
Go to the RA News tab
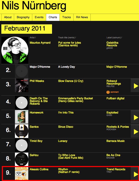pyautogui.click(x=82, y=17)
